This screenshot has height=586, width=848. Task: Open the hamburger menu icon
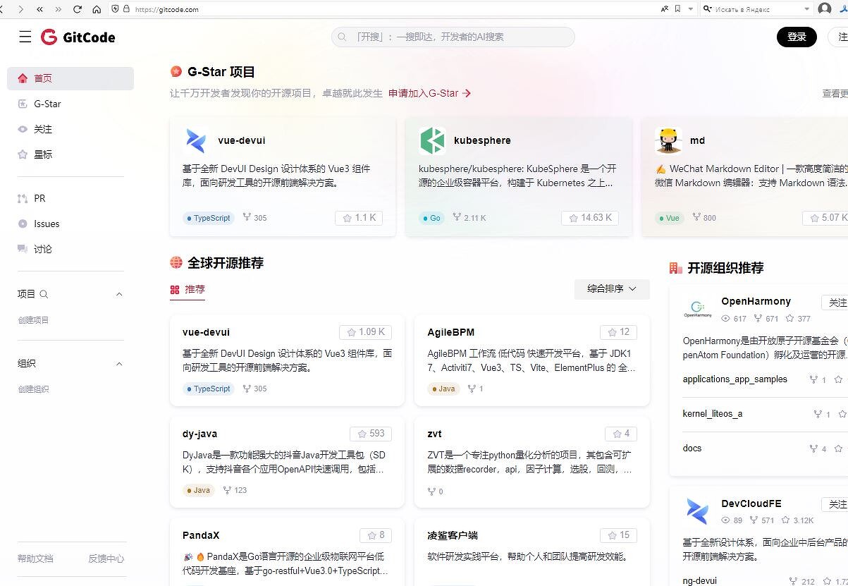click(25, 37)
